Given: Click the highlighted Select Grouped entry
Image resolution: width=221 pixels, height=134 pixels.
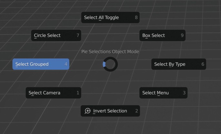Looking at the screenshot, I should coord(32,64).
